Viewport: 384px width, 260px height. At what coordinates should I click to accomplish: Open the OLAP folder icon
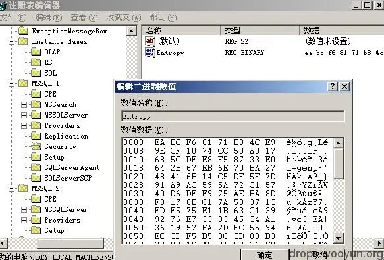(36, 52)
